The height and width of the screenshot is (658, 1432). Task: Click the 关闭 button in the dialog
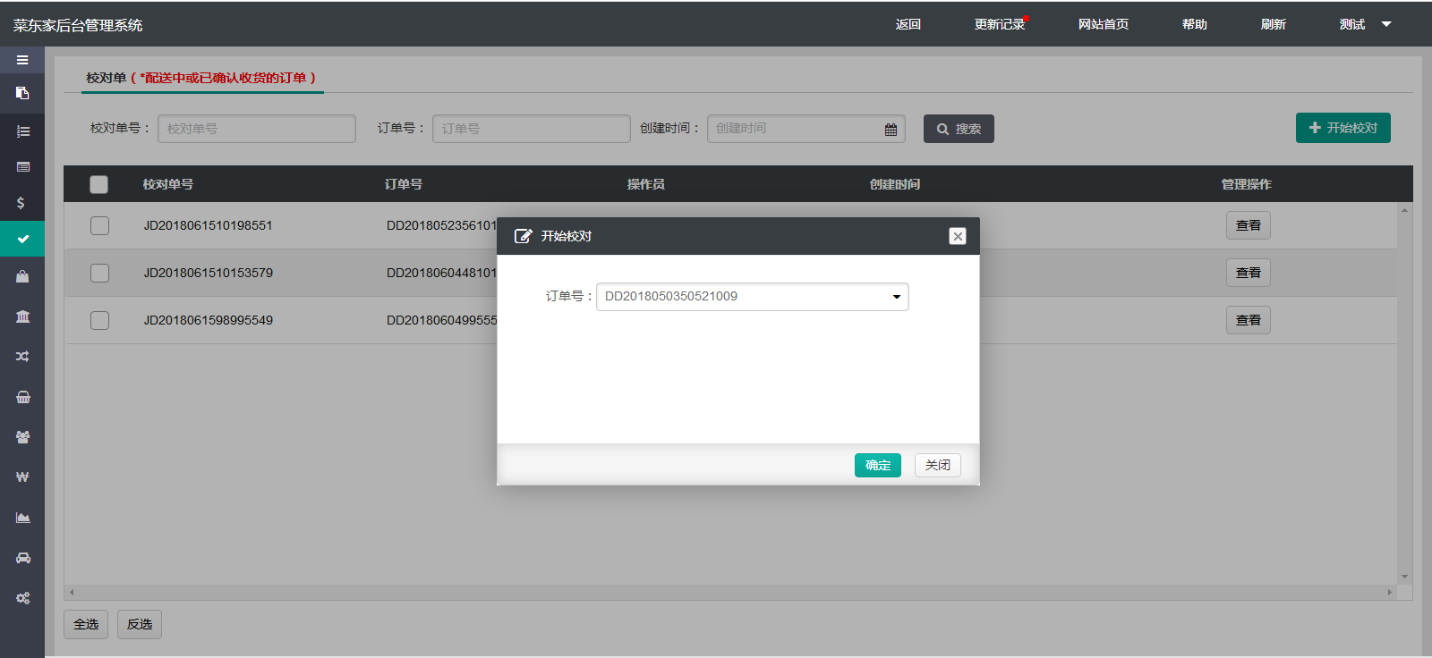(937, 465)
